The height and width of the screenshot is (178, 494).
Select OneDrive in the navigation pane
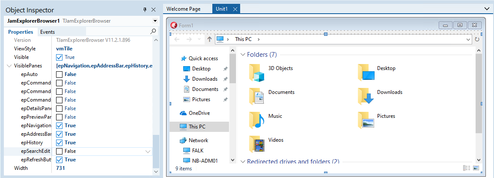pos(199,113)
